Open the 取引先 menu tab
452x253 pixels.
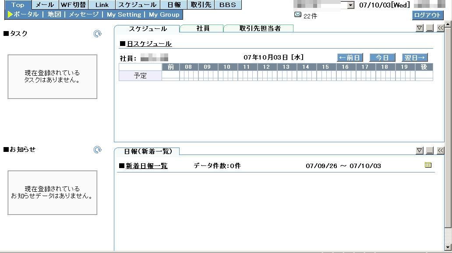coord(201,5)
